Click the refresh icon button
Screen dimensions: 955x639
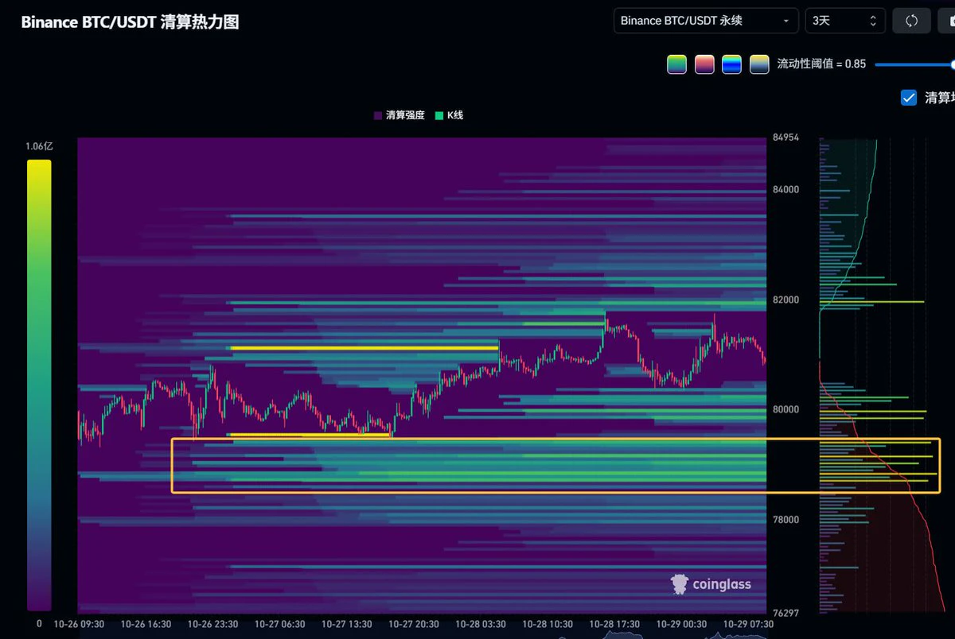click(x=912, y=21)
